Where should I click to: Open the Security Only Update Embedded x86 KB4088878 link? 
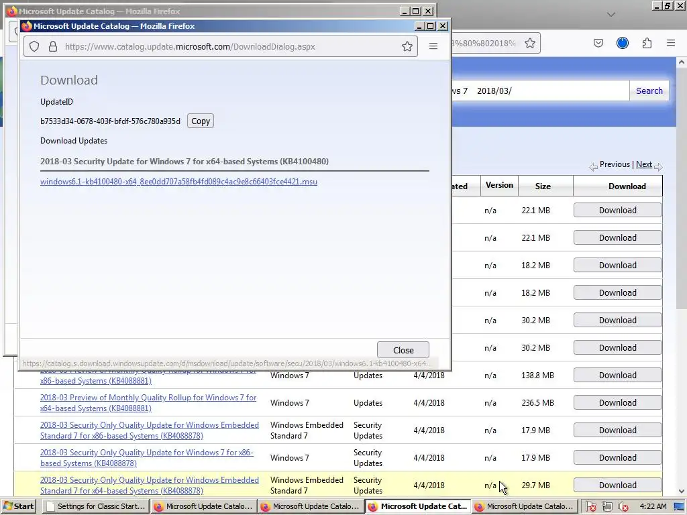tap(150, 431)
